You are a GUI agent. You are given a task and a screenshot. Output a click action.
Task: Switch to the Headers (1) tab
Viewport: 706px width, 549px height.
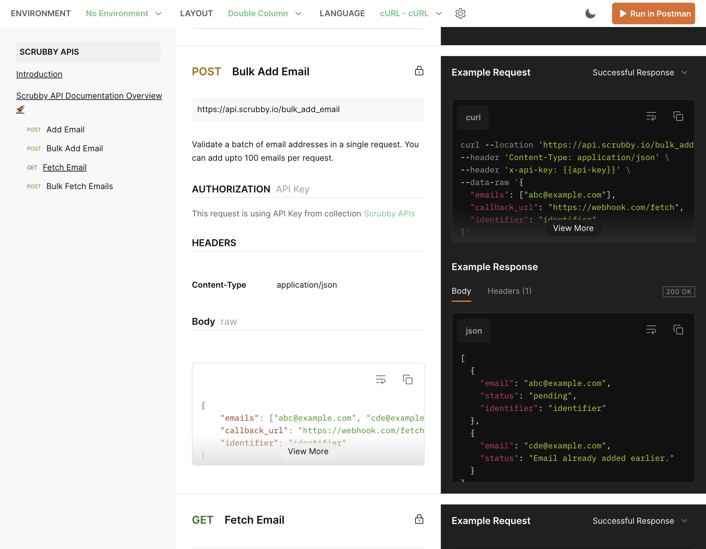click(x=509, y=291)
